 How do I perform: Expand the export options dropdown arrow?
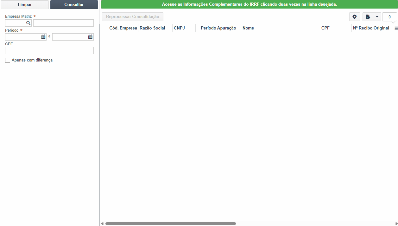tap(377, 17)
